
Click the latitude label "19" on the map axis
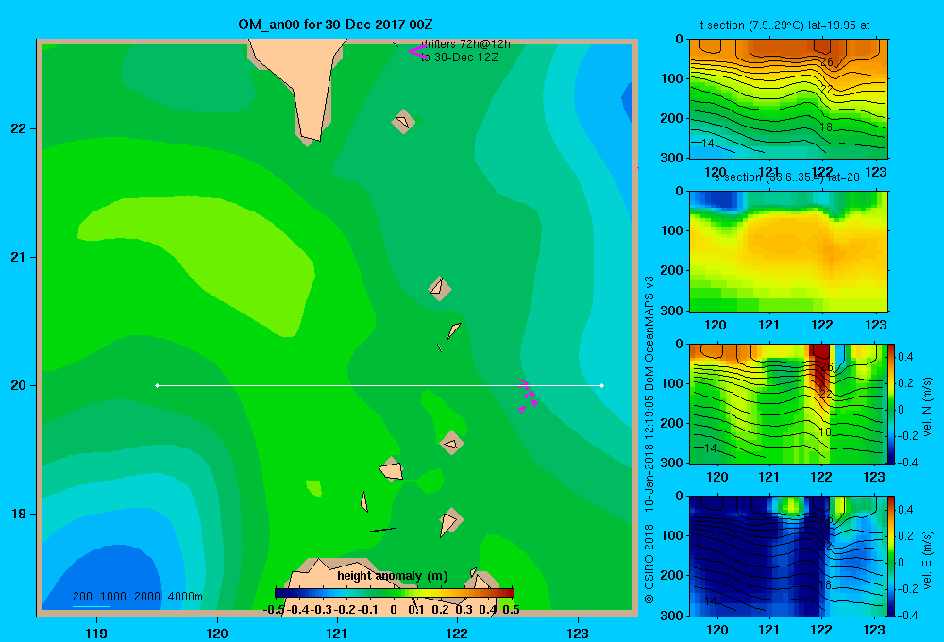pos(18,514)
